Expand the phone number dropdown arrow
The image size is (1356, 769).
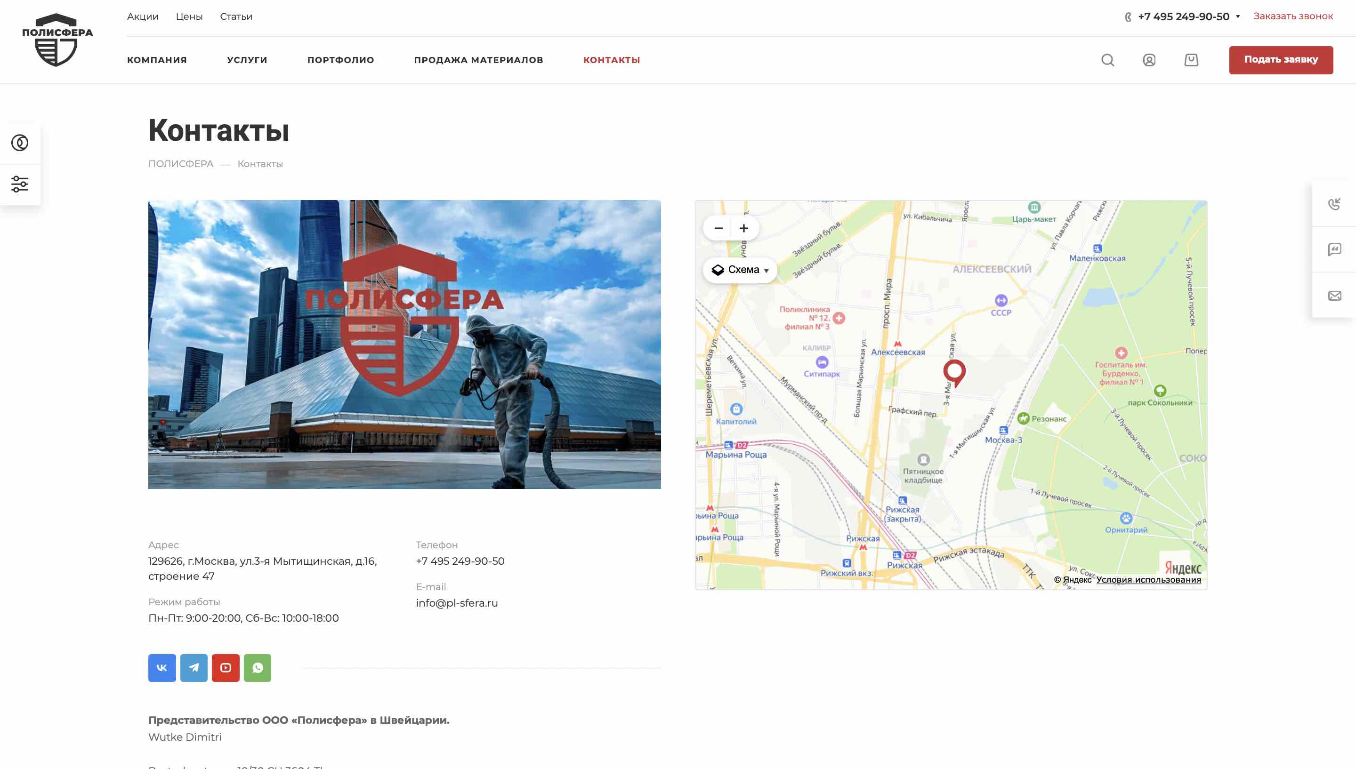click(x=1238, y=16)
